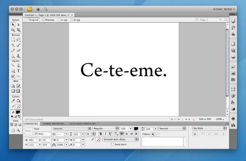Set justified text alignment
Screen dimensions: 246x161
pyautogui.click(x=136, y=134)
